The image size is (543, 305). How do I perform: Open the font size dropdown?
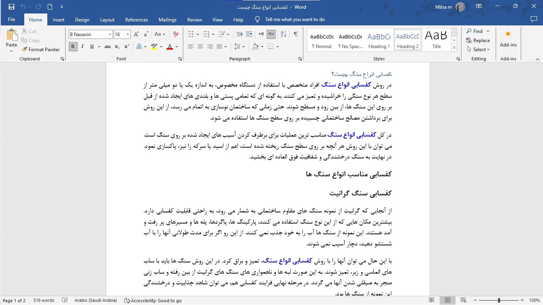(x=128, y=35)
